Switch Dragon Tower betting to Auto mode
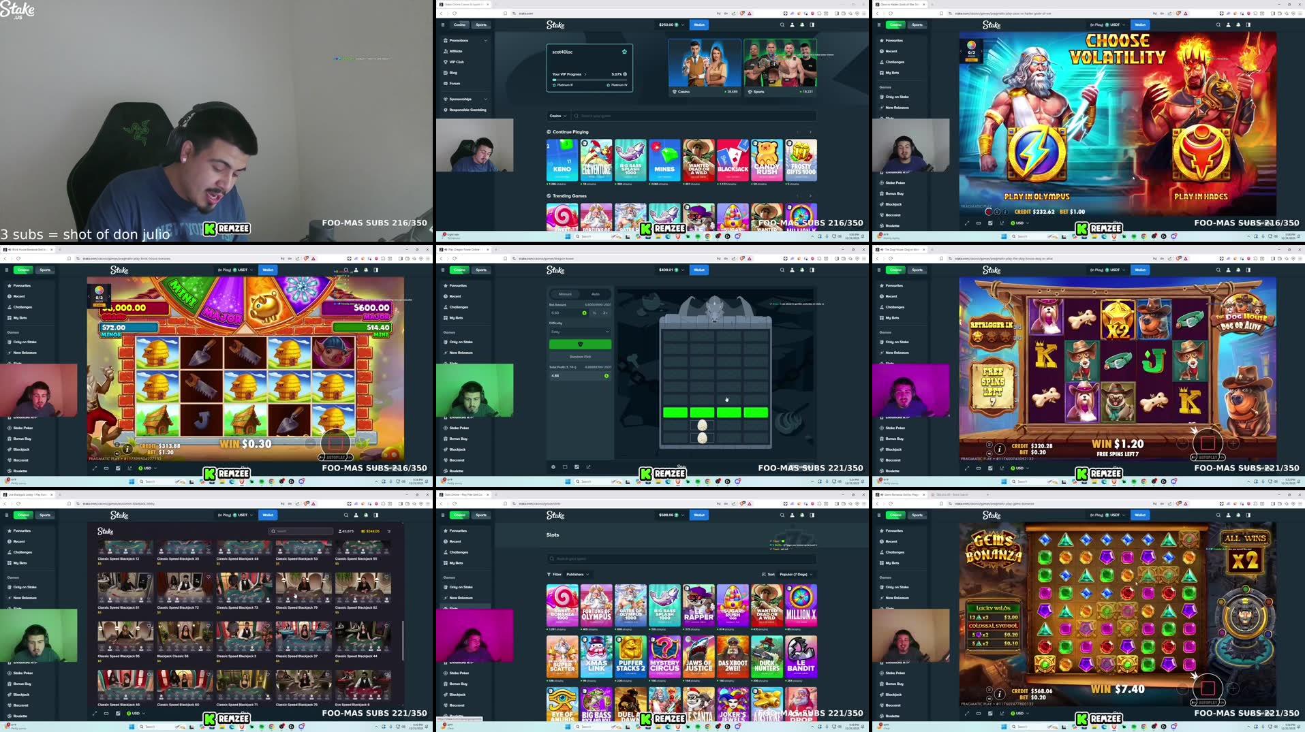This screenshot has width=1305, height=732. click(595, 293)
